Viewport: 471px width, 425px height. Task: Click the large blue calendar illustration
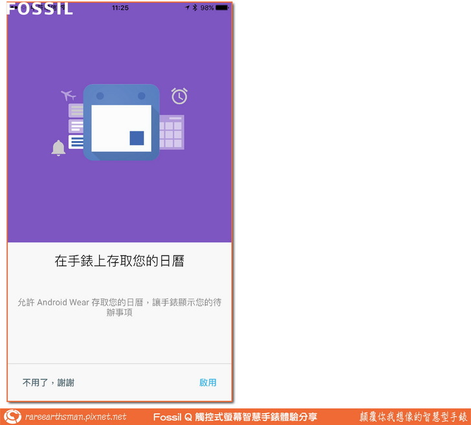pos(122,122)
